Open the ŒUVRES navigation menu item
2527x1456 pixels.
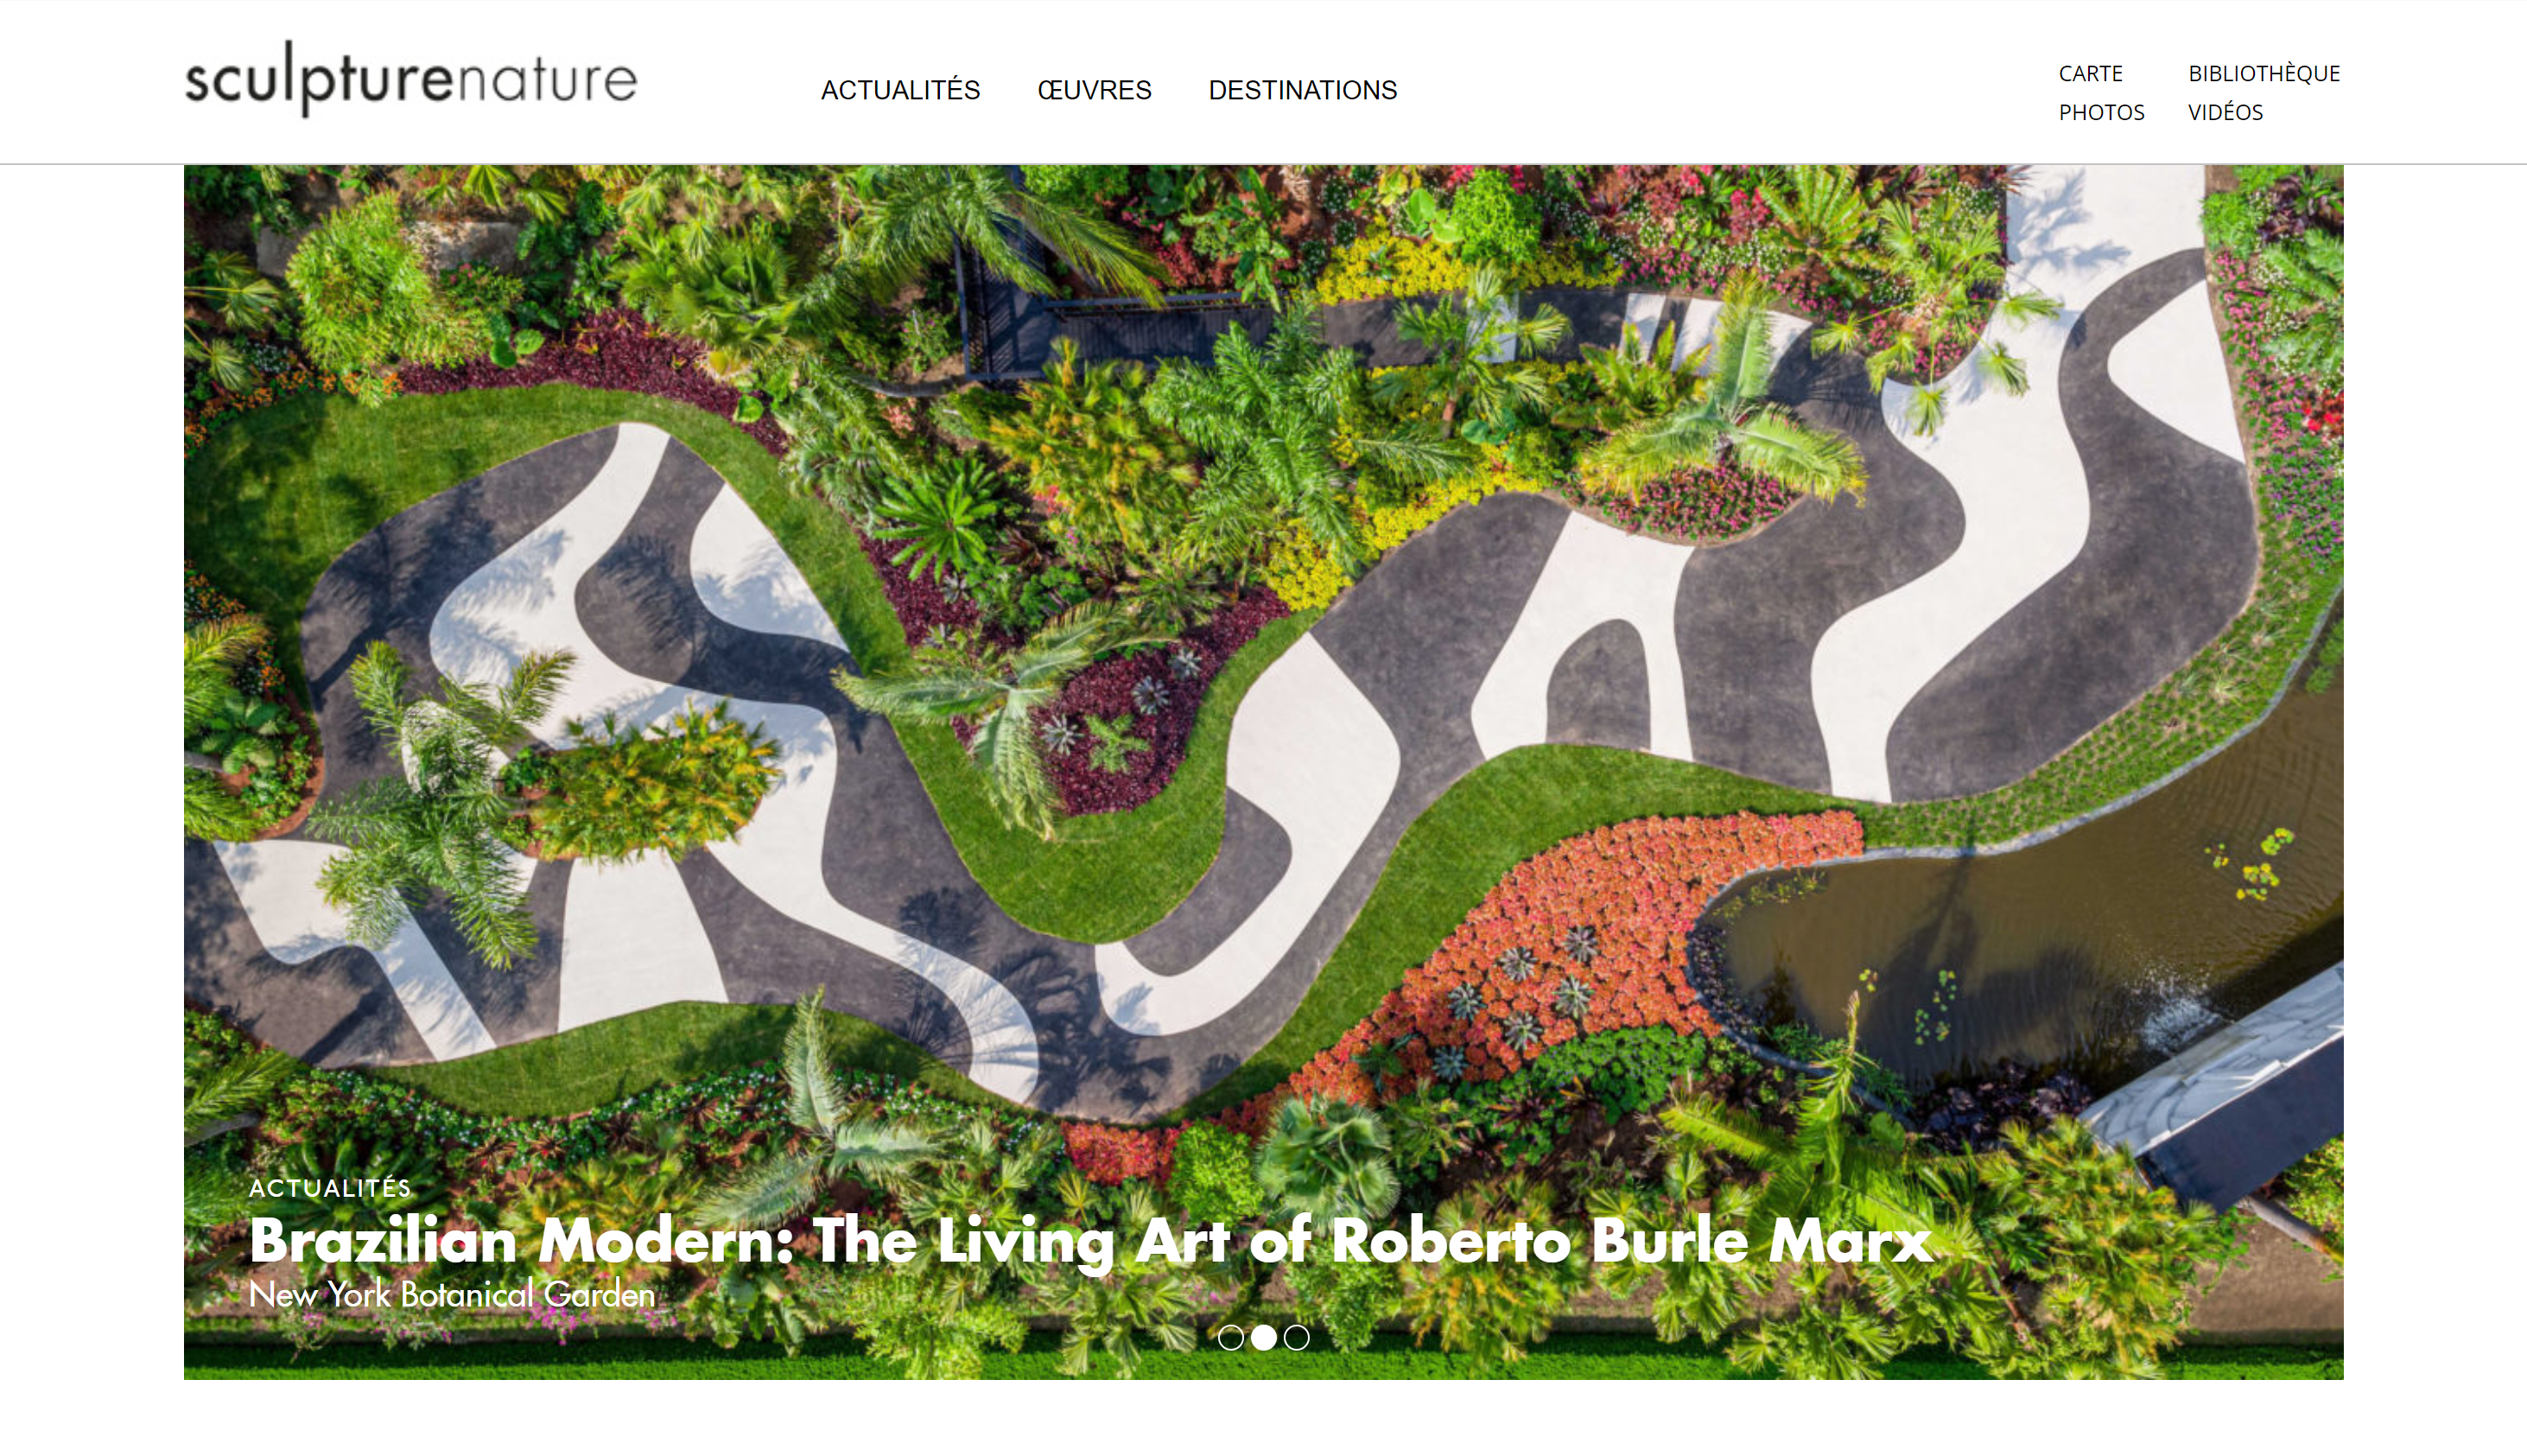coord(1095,90)
